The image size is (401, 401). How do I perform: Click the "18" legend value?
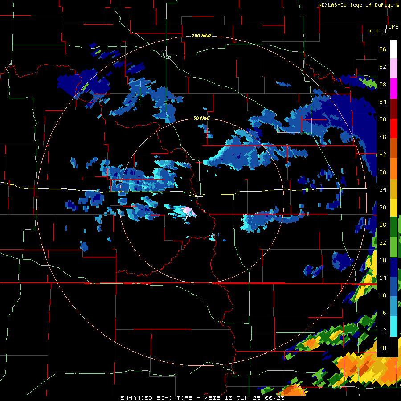pos(383,260)
